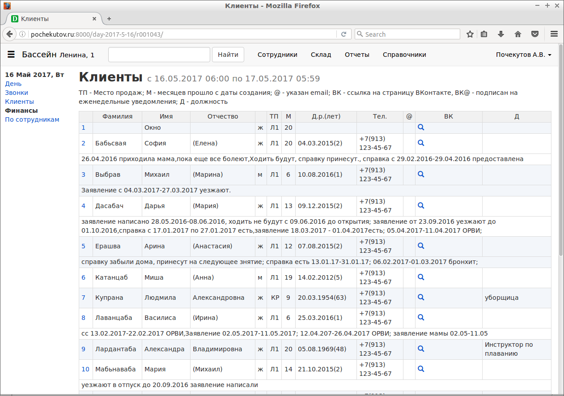Open Сотрудники in the navigation bar
564x396 pixels.
277,55
